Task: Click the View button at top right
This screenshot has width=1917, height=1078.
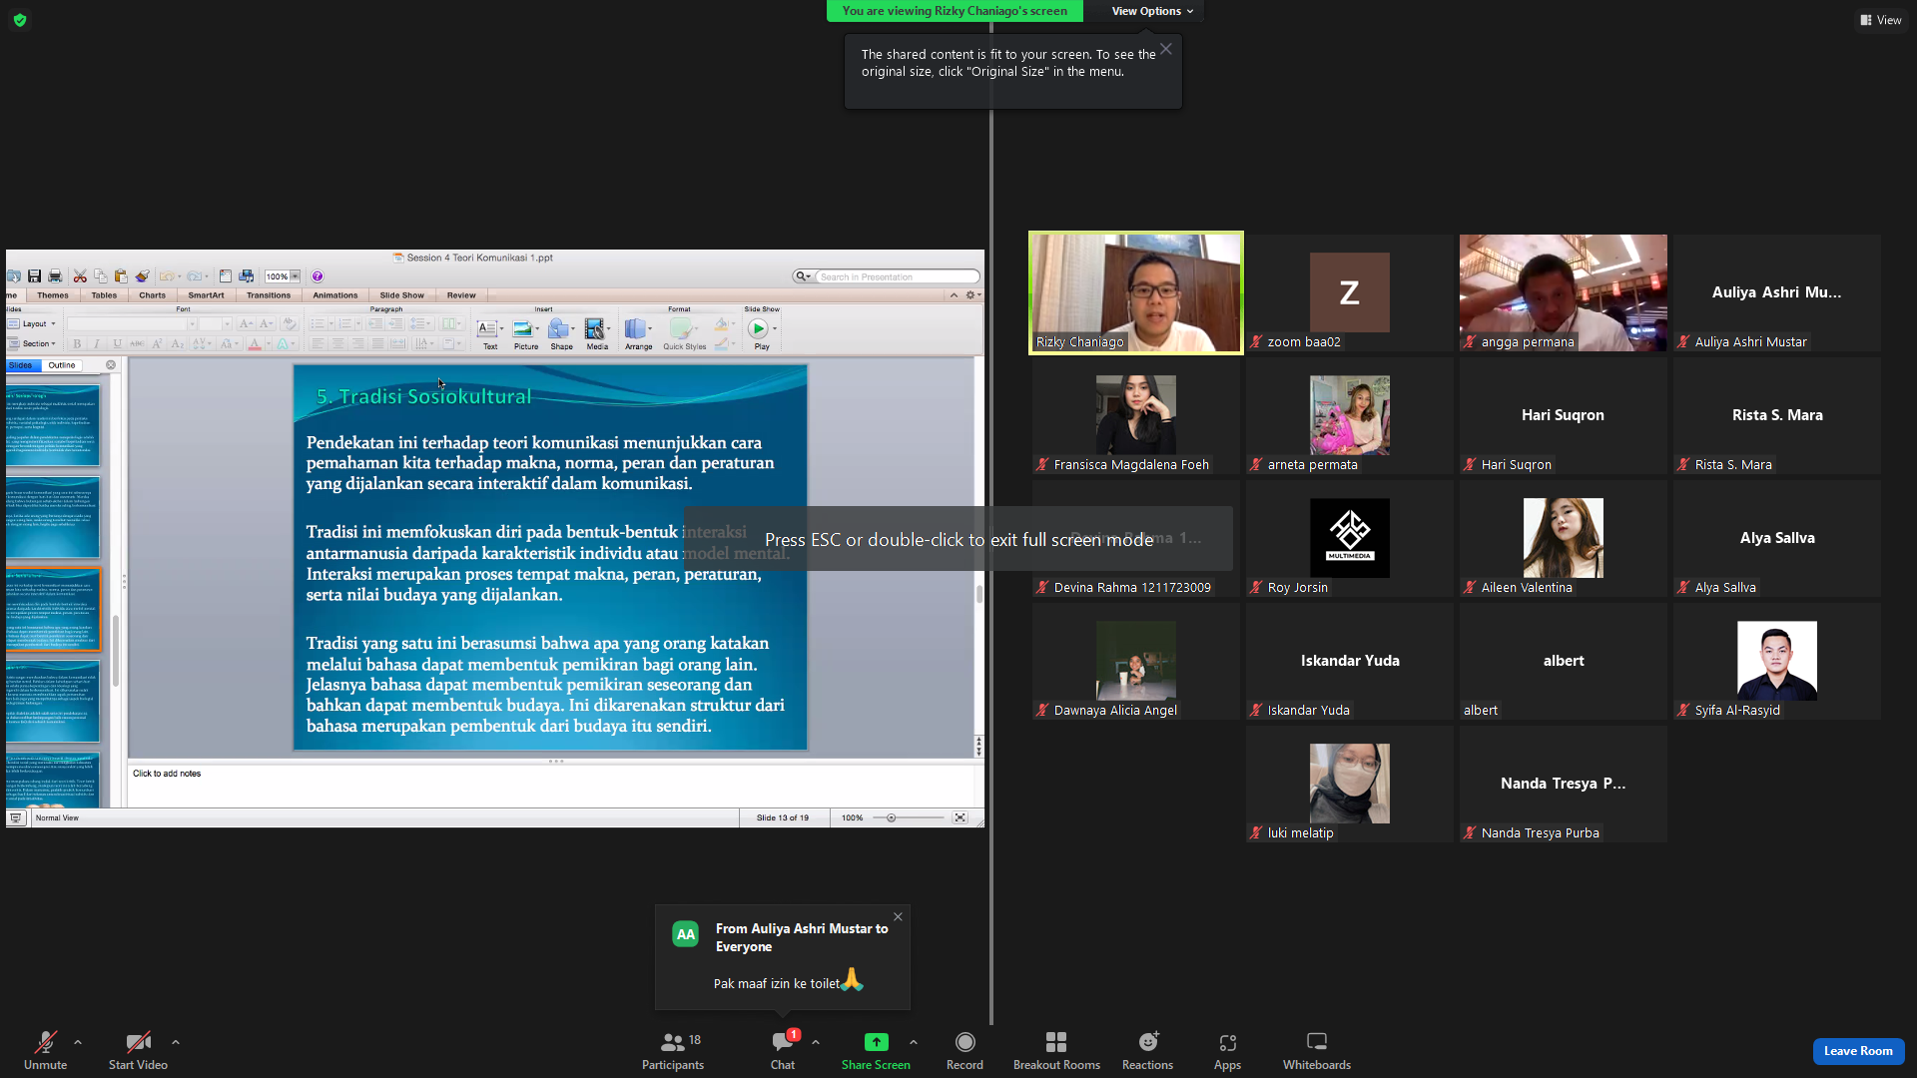Action: coord(1881,20)
